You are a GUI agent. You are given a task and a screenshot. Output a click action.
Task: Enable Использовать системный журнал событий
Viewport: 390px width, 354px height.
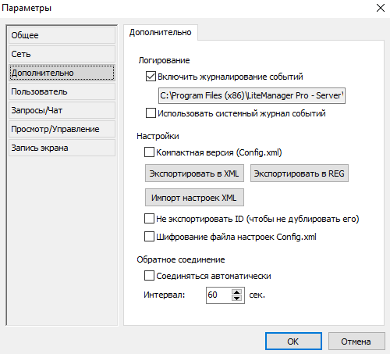151,113
